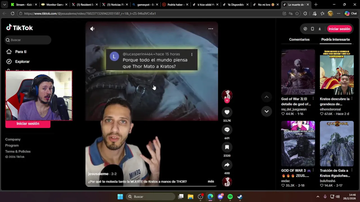Open bulufresh6 profile link
The image size is (360, 202).
click(328, 181)
